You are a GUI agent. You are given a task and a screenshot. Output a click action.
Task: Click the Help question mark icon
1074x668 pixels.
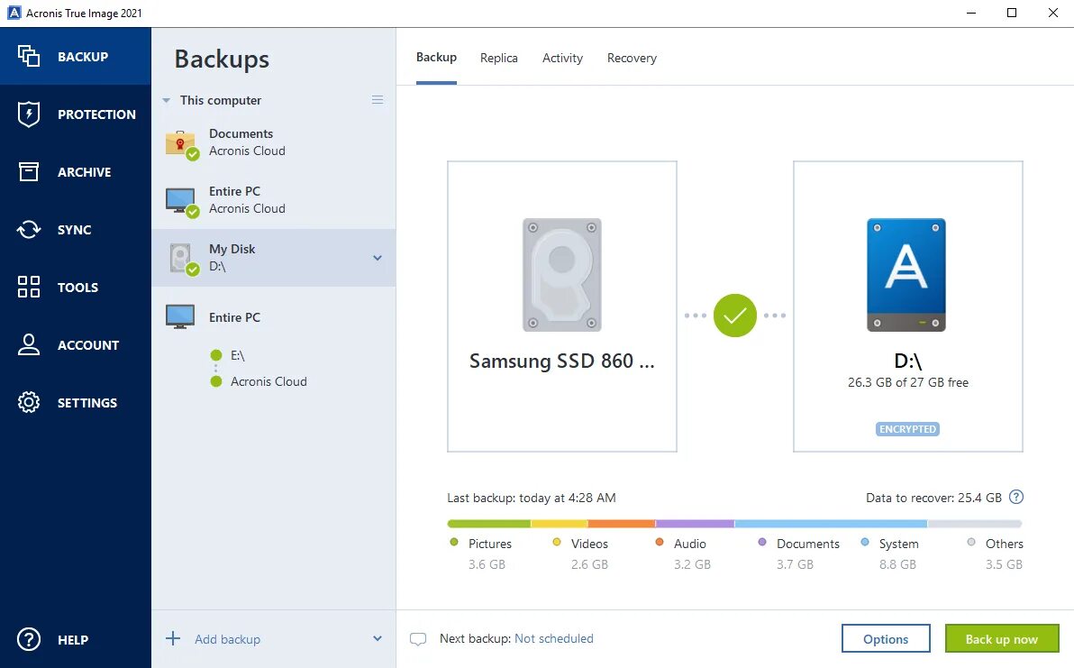29,639
